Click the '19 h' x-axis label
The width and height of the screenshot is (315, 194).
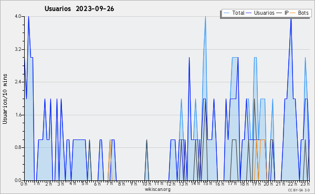coord(256,184)
